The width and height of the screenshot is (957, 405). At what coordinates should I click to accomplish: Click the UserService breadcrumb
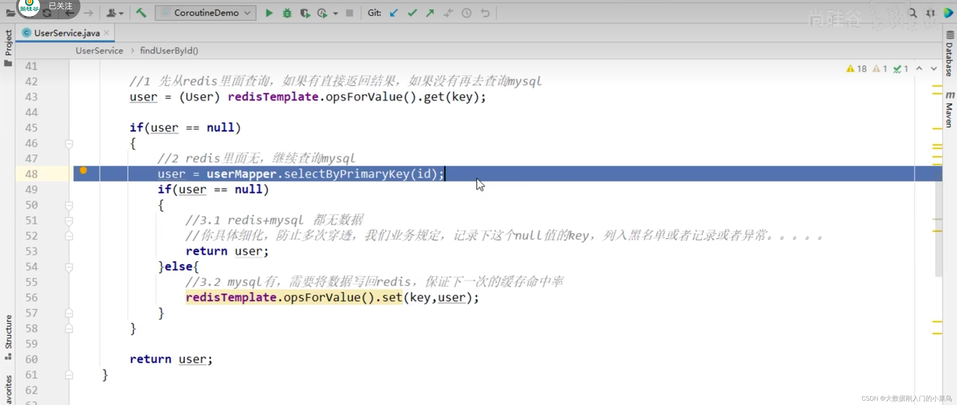99,51
